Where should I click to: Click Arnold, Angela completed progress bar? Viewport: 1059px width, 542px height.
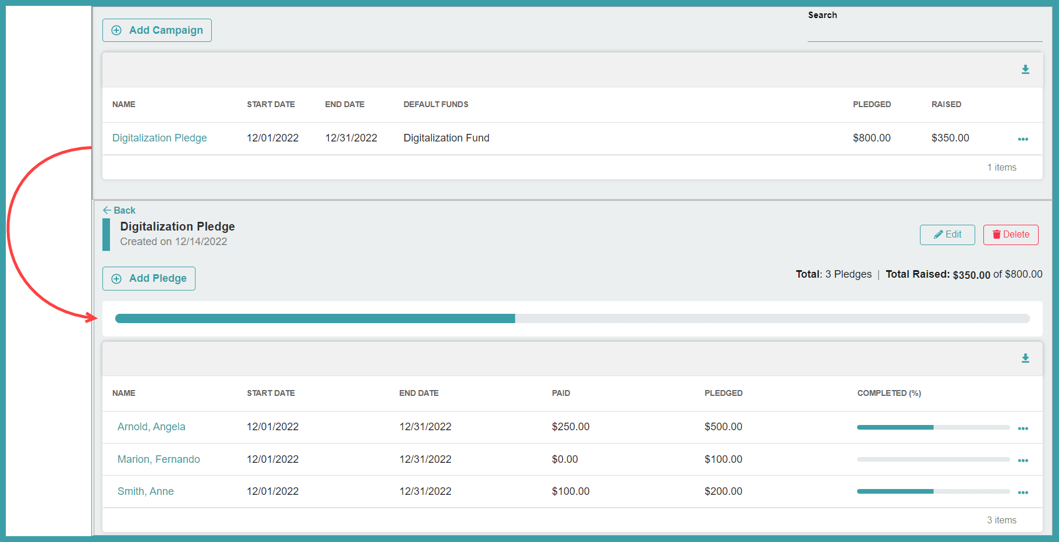click(x=933, y=427)
